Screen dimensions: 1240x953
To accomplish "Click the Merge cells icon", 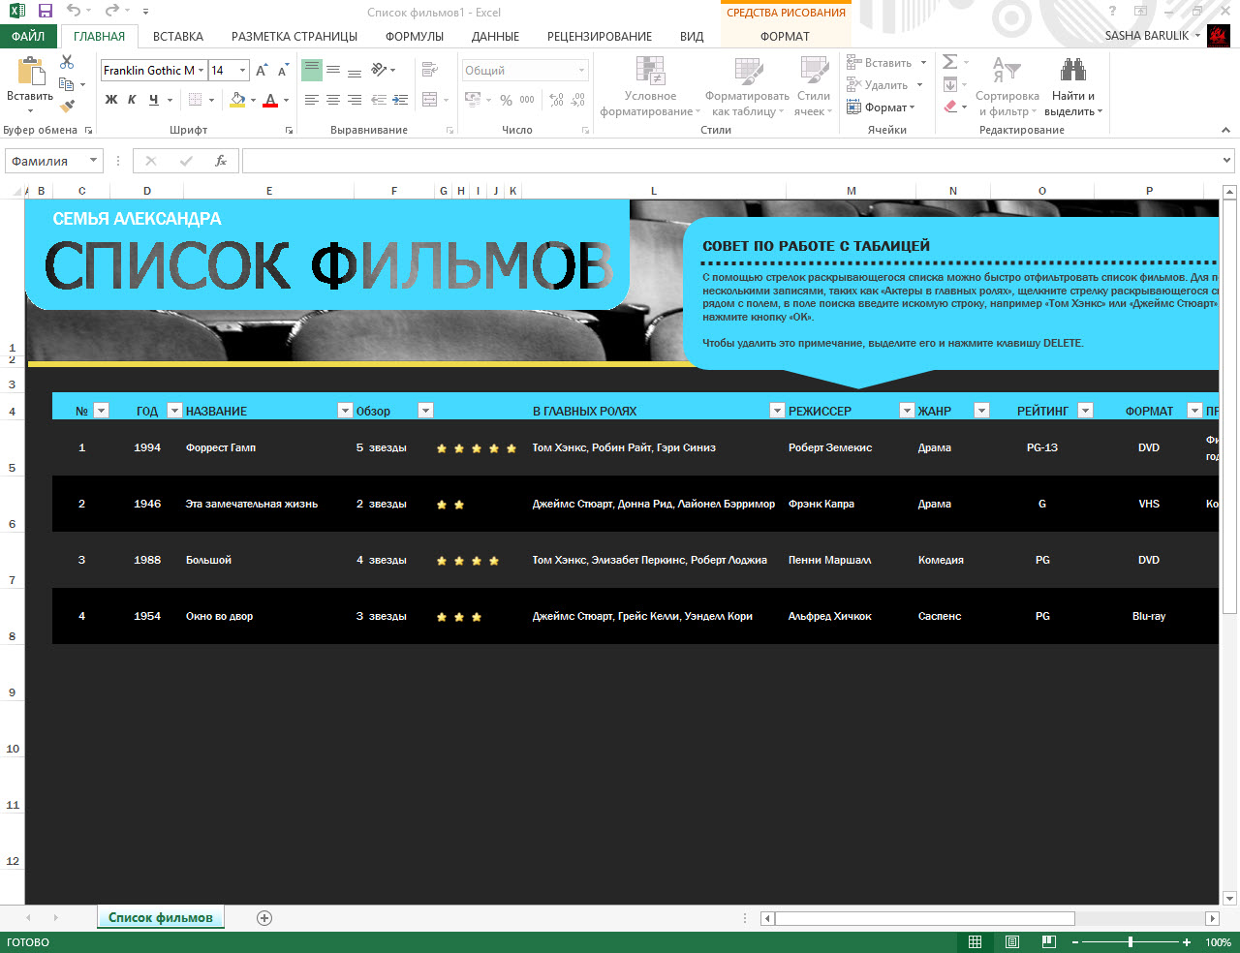I will coord(429,100).
